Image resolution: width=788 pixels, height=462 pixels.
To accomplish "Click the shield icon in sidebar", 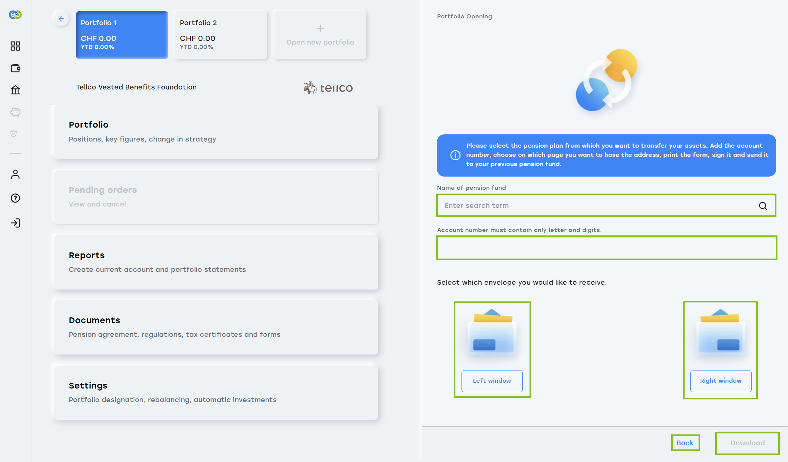I will 14,134.
